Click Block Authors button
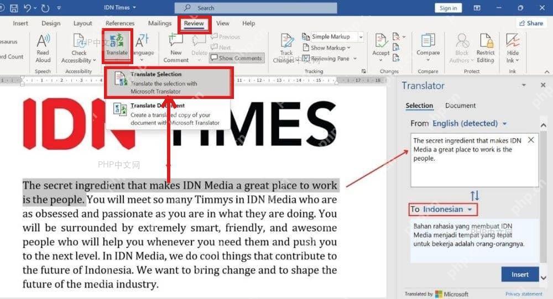 (x=462, y=49)
